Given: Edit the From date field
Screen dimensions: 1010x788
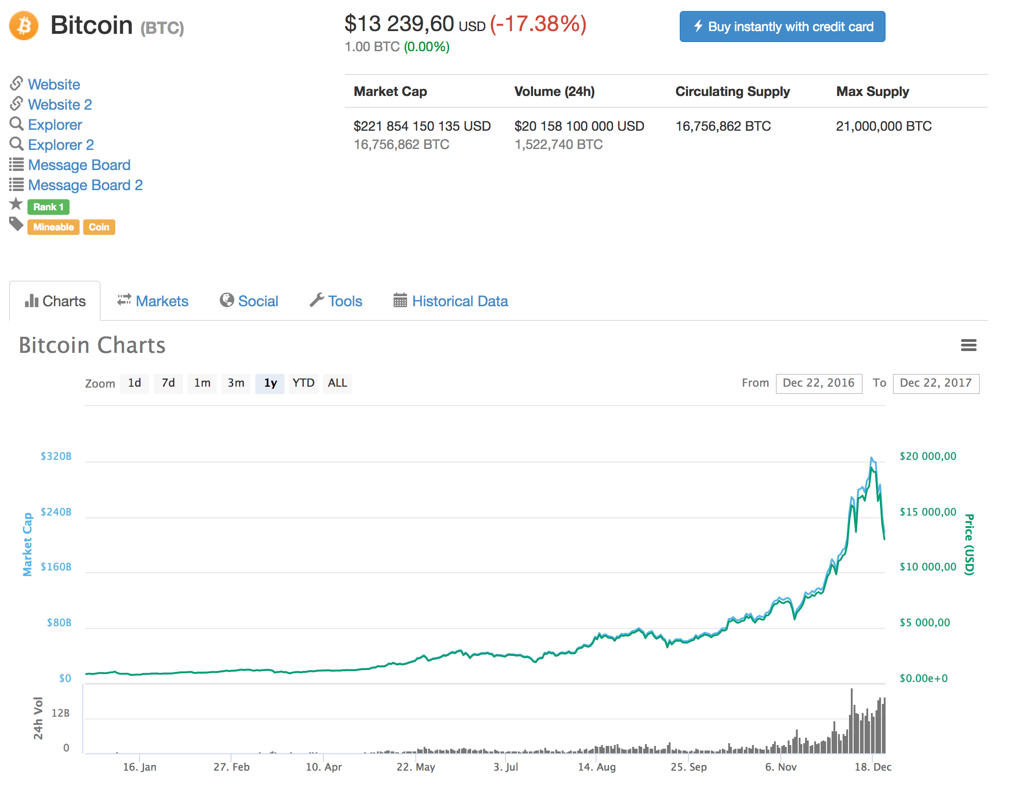Looking at the screenshot, I should click(819, 383).
